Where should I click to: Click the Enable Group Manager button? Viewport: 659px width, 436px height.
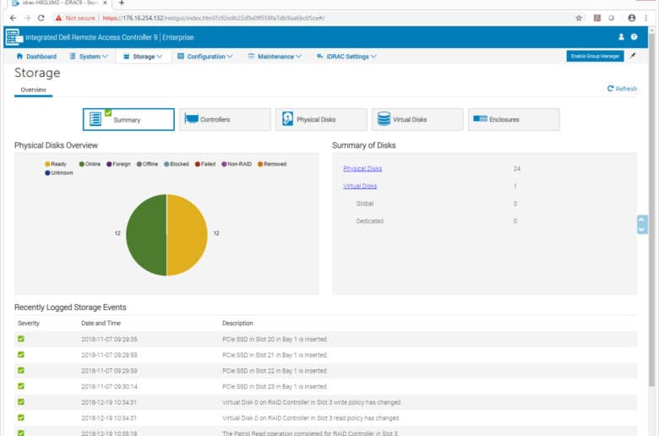tap(595, 56)
